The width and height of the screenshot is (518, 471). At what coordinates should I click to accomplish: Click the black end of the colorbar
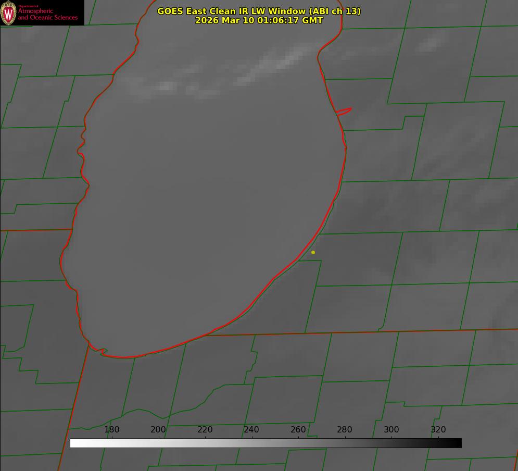pos(457,443)
